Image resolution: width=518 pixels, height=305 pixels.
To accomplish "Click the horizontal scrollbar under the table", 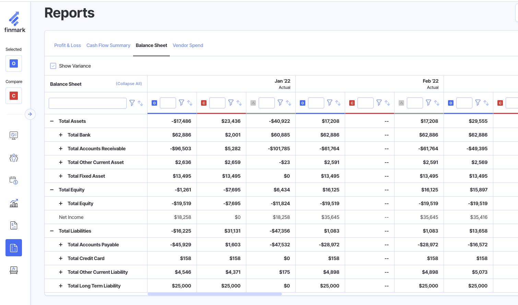I will point(214,294).
